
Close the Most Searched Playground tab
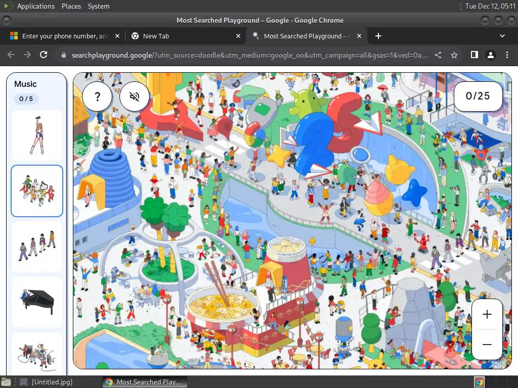[359, 36]
